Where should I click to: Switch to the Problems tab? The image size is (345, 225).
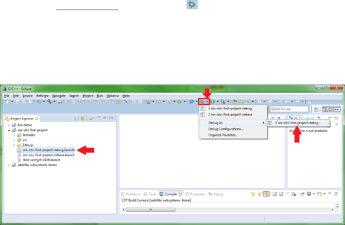click(131, 194)
